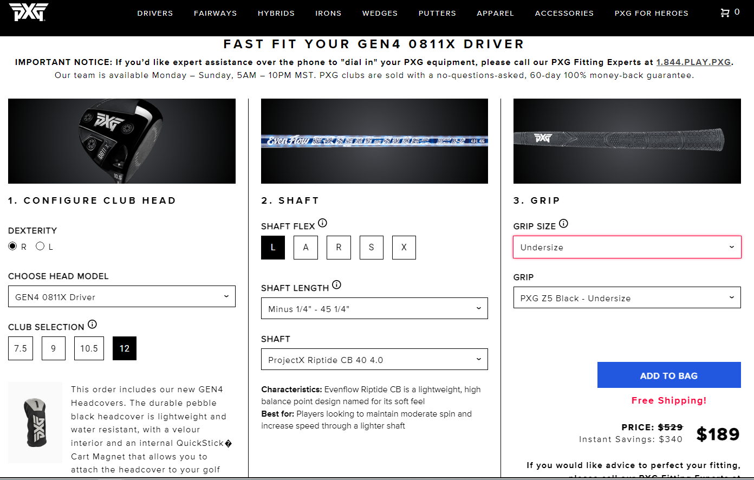This screenshot has width=754, height=480.
Task: Click the driver club head image
Action: pos(122,141)
